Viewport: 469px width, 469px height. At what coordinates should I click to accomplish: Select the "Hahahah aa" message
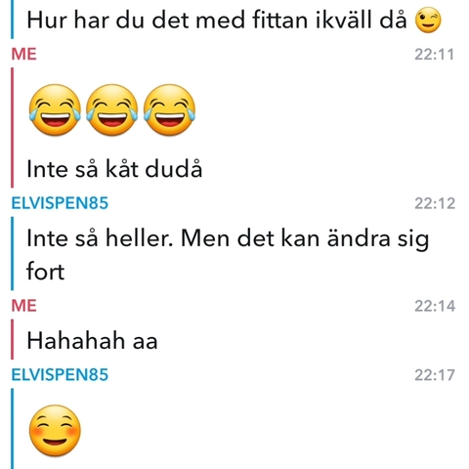pos(92,341)
